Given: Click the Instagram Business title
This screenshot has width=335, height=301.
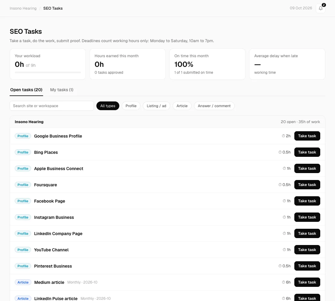Looking at the screenshot, I should coord(54,217).
